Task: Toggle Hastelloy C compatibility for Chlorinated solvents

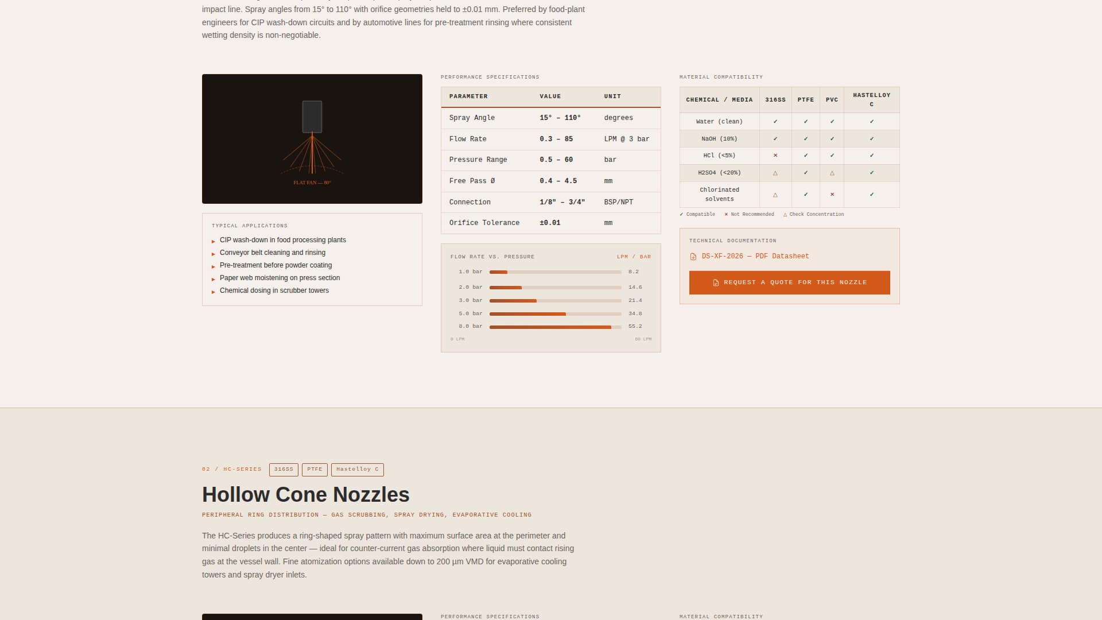Action: point(871,195)
